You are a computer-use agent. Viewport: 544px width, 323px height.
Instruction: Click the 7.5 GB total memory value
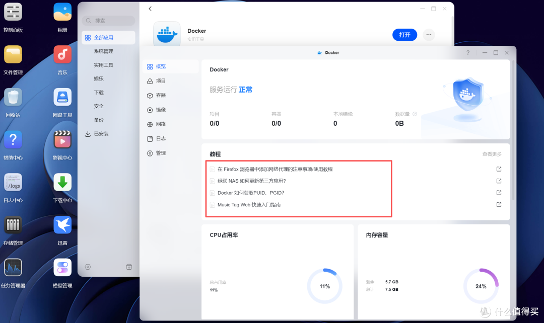pos(392,290)
